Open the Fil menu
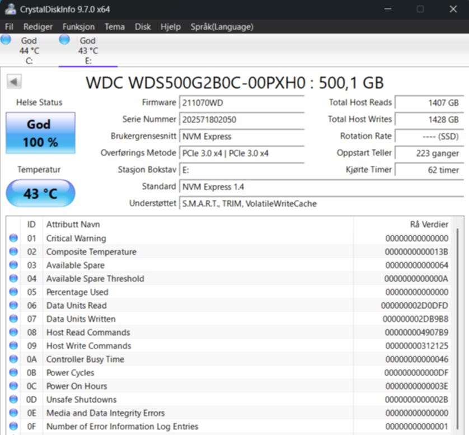Viewport: 469px width, 435px height. point(9,27)
